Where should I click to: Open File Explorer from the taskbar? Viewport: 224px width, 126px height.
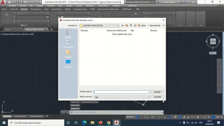click(x=92, y=123)
